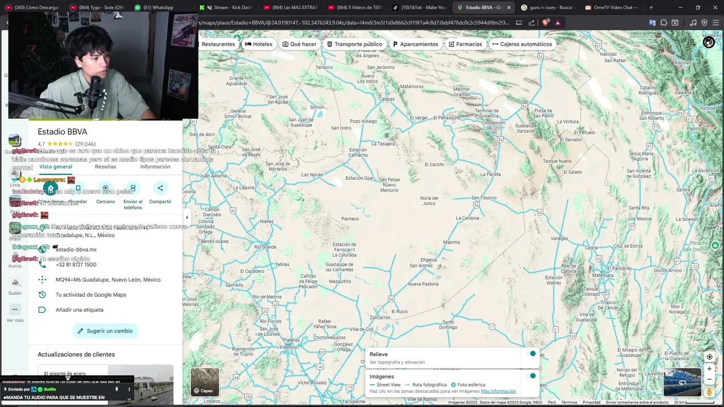Click Cómo llegar directions icon

(x=50, y=189)
